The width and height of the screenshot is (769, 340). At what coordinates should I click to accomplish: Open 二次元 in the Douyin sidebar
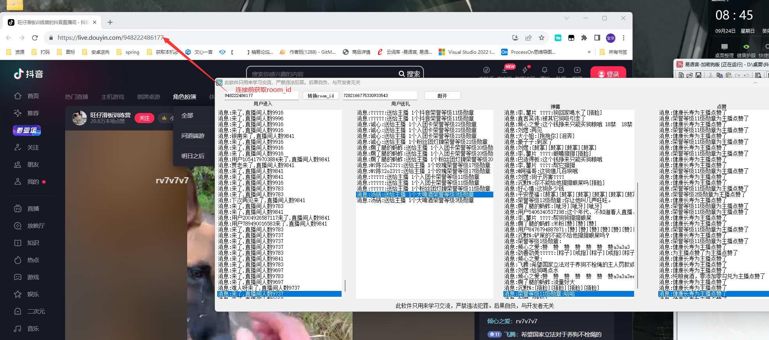point(29,311)
